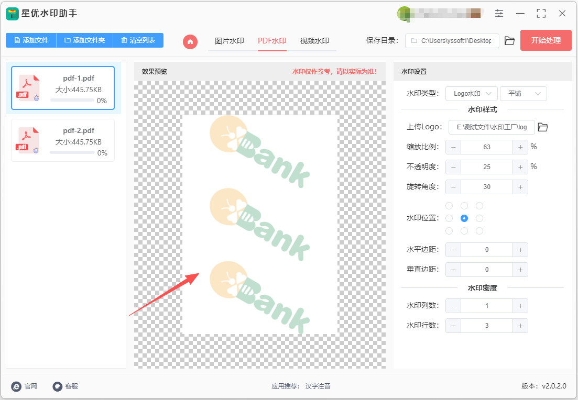Open the settings sliders icon in title bar

(499, 14)
